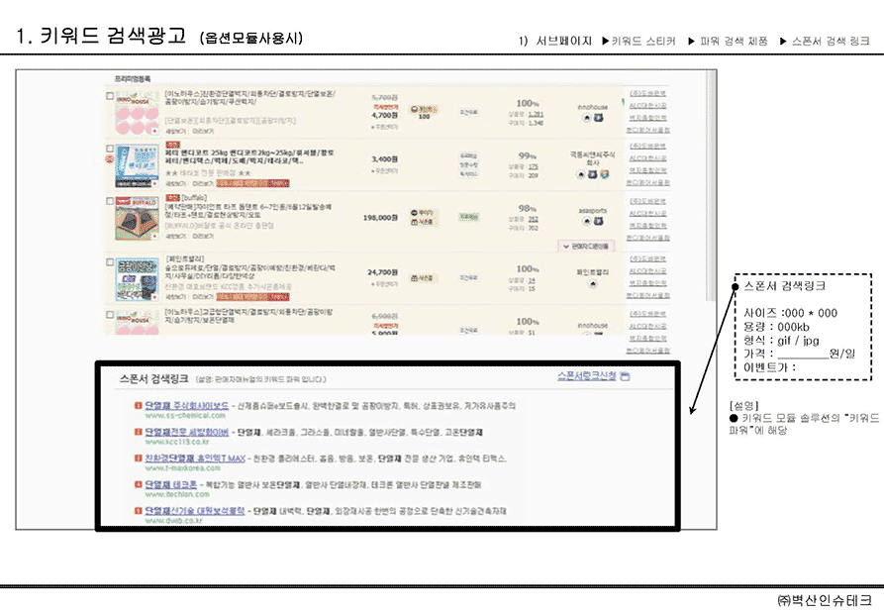The image size is (884, 612).
Task: Click the coin icon next to 100 points
Action: click(415, 108)
